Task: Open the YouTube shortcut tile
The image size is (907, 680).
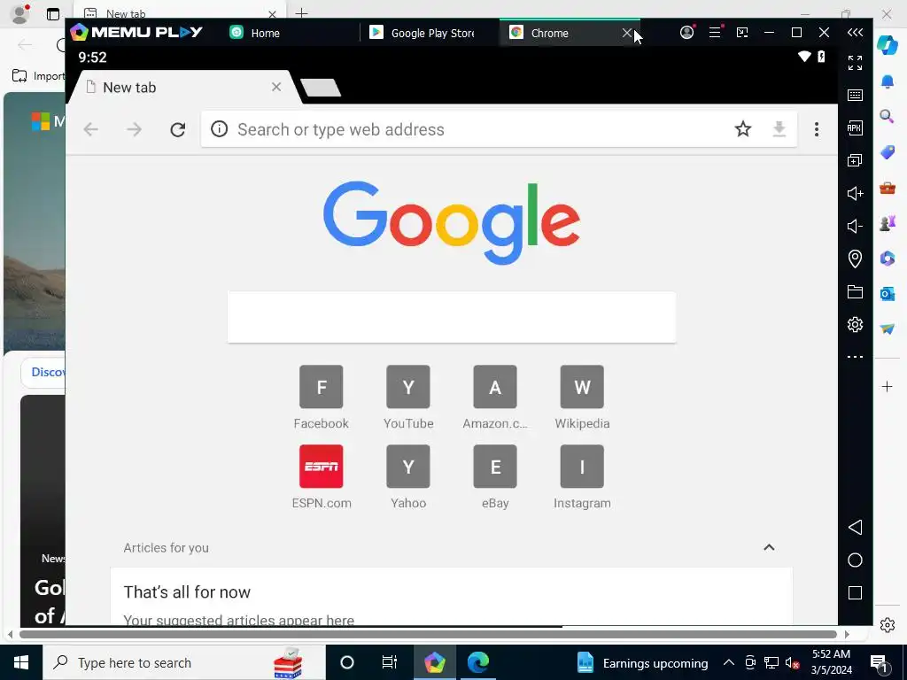Action: pos(408,398)
